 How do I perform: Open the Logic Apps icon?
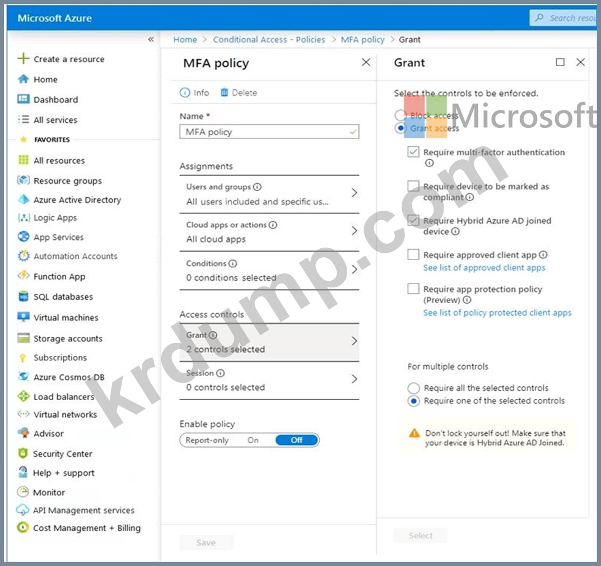(24, 218)
